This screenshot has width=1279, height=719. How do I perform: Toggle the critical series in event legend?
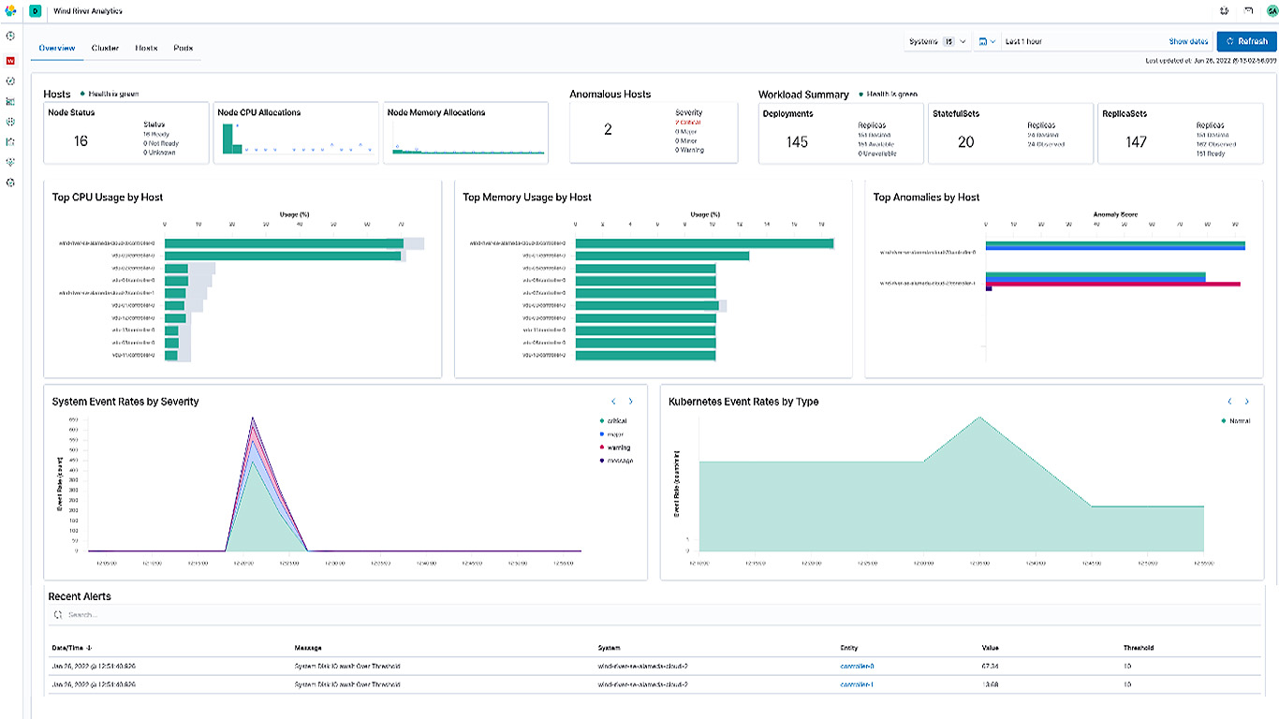pyautogui.click(x=613, y=421)
